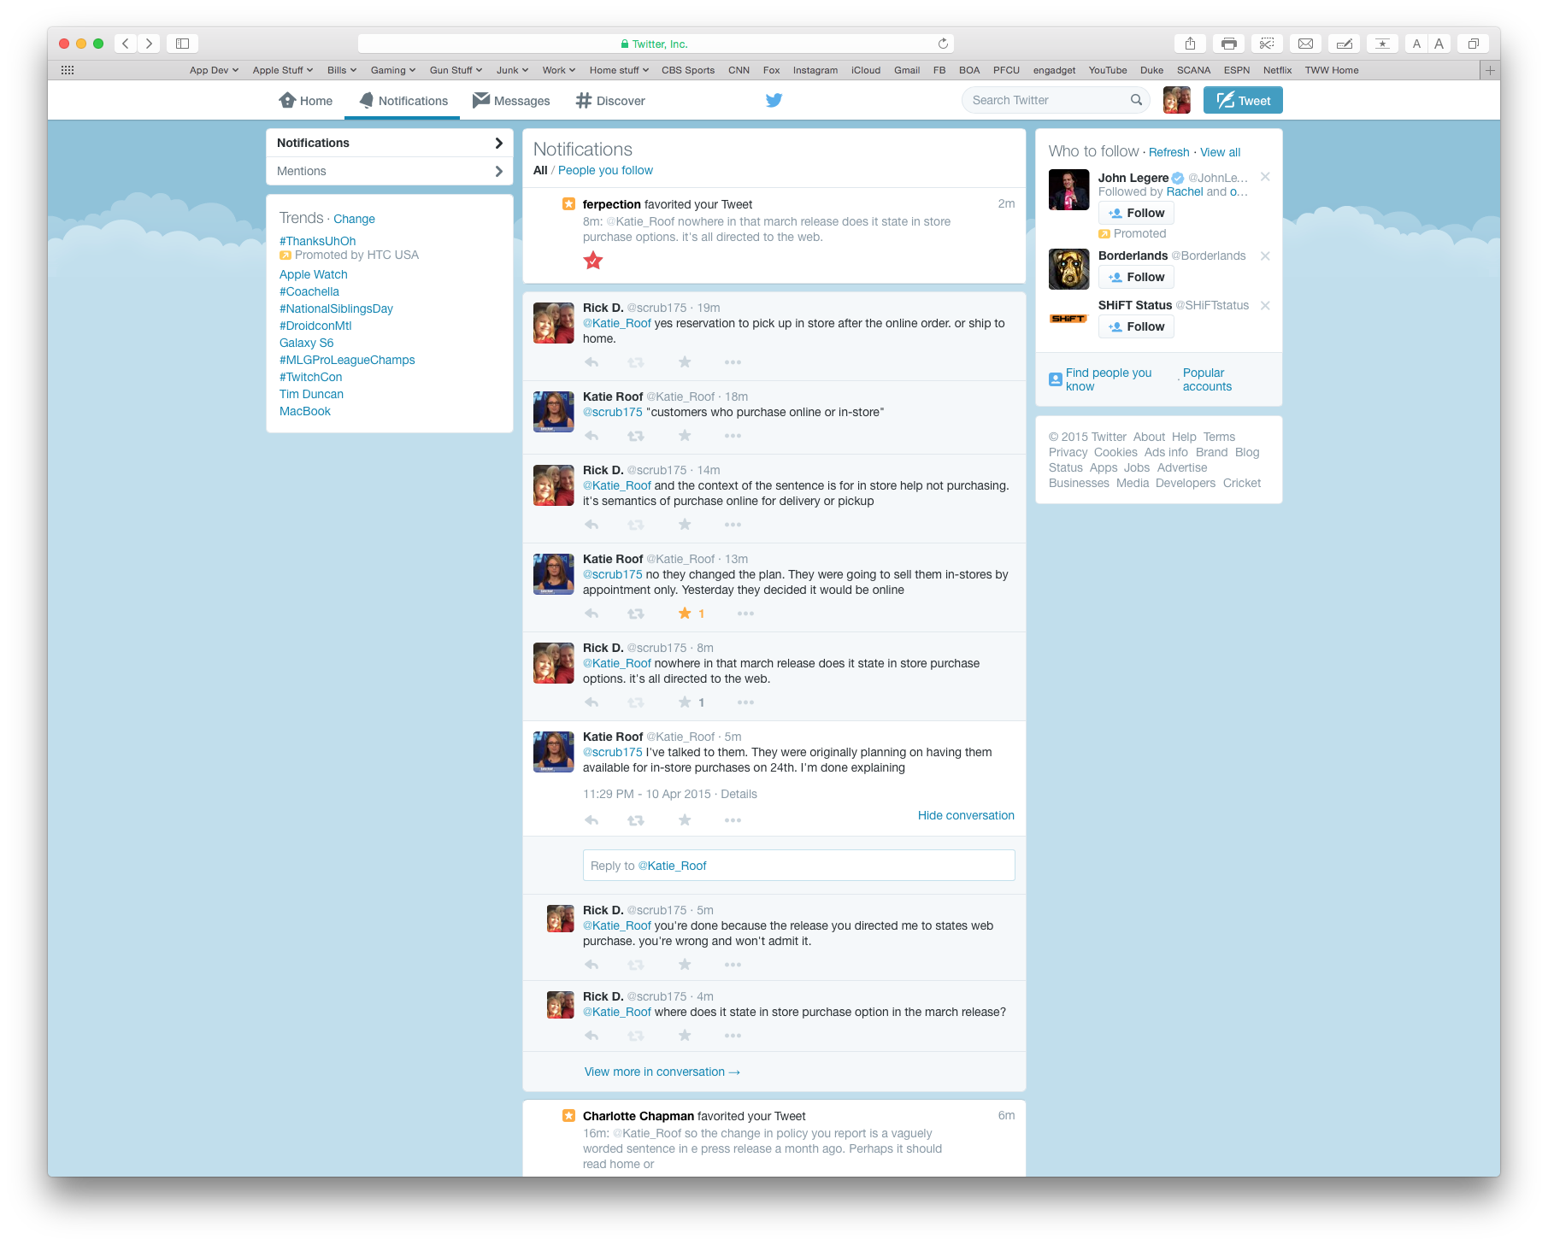Click the Safari forward button
Image resolution: width=1548 pixels, height=1245 pixels.
pos(149,44)
